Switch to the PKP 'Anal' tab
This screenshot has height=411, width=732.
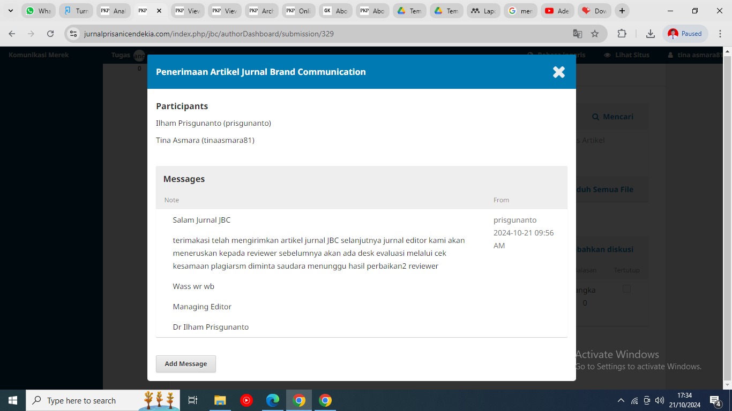pos(113,11)
